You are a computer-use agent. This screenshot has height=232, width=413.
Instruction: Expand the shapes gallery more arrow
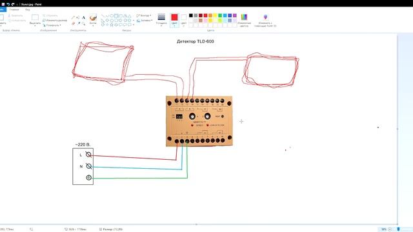[134, 24]
